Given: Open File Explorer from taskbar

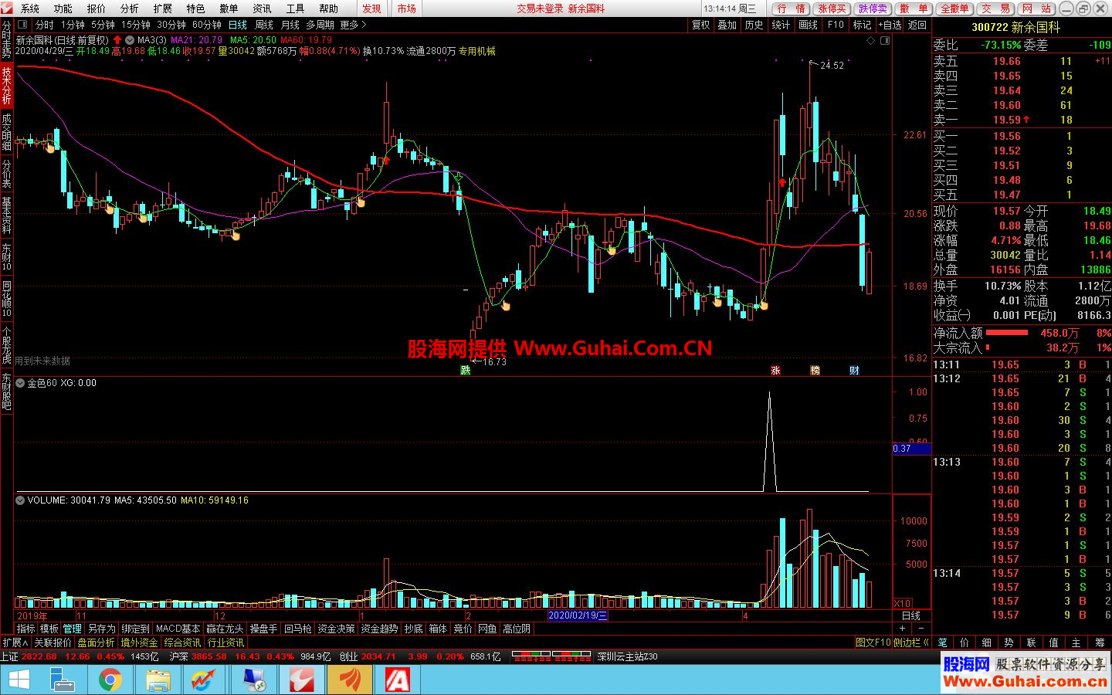Looking at the screenshot, I should point(158,680).
